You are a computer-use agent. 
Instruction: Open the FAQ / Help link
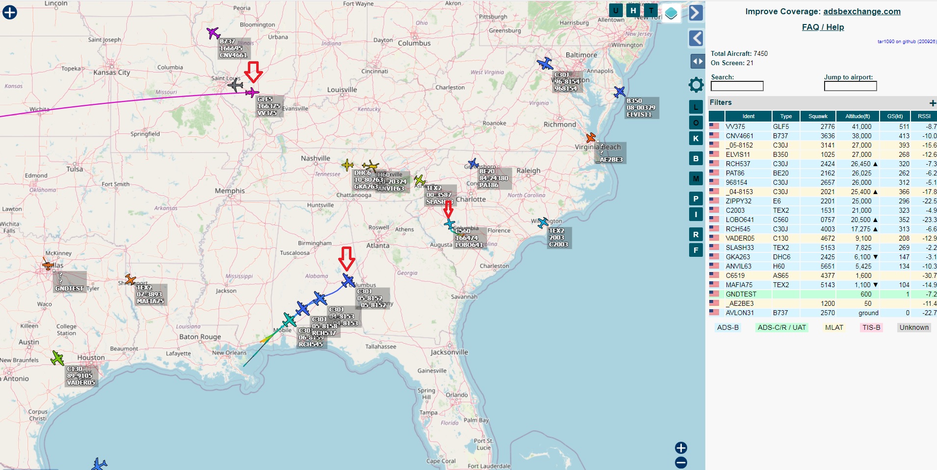tap(823, 27)
